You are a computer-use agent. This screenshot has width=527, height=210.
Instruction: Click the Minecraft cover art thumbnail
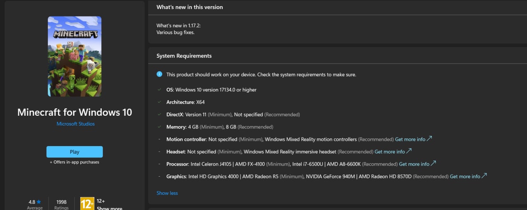coord(75,56)
